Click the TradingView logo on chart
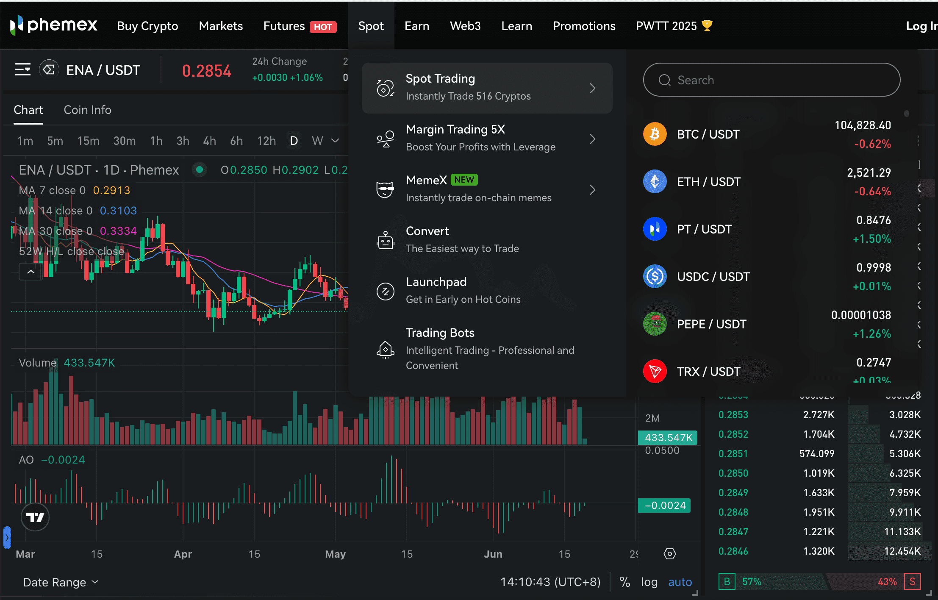Image resolution: width=938 pixels, height=600 pixels. [x=35, y=517]
